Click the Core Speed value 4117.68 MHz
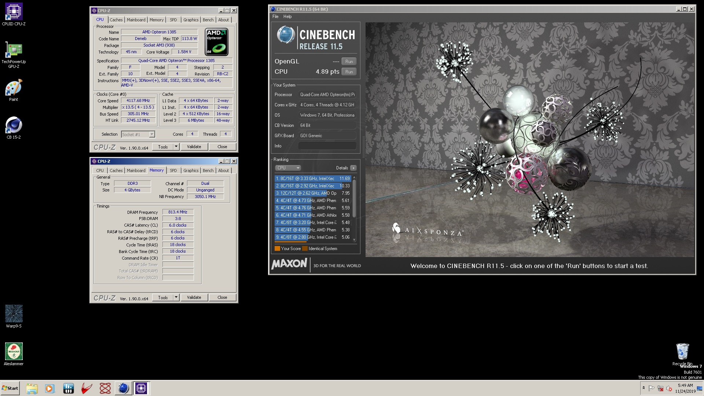Viewport: 704px width, 396px height. [138, 101]
